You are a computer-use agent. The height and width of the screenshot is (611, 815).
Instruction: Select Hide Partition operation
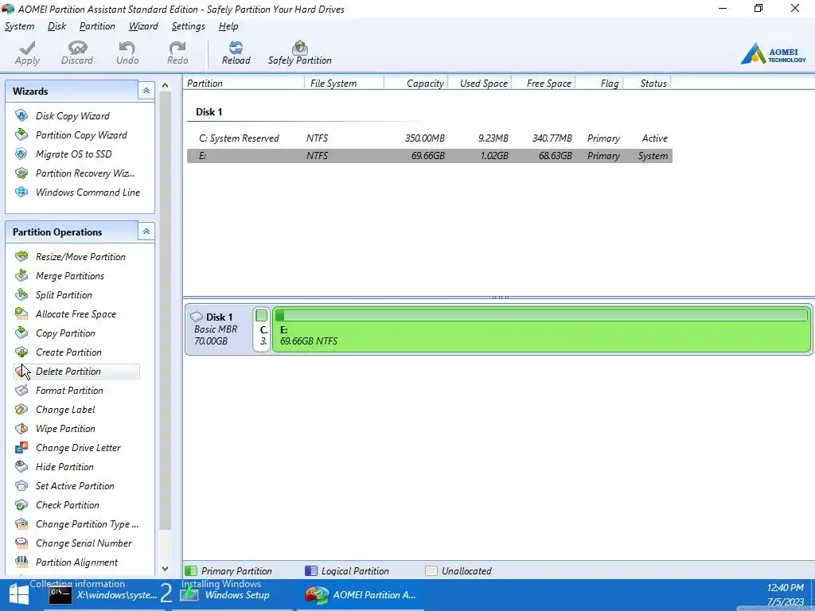click(x=64, y=467)
